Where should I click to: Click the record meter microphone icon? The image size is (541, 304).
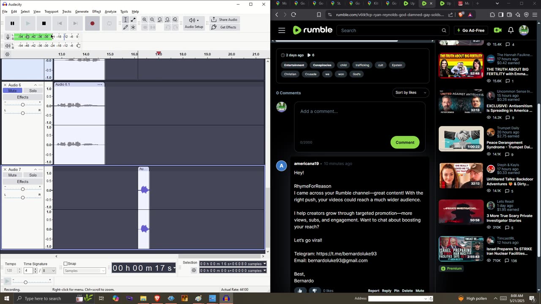click(8, 37)
